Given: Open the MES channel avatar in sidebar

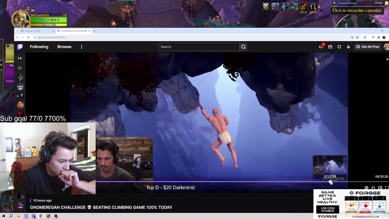Looking at the screenshot, I should pyautogui.click(x=20, y=86).
